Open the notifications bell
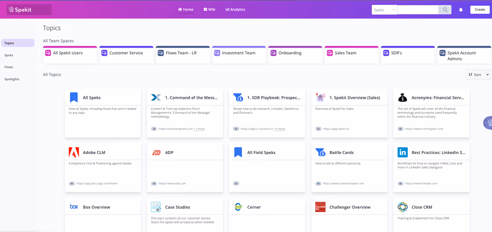 (461, 10)
